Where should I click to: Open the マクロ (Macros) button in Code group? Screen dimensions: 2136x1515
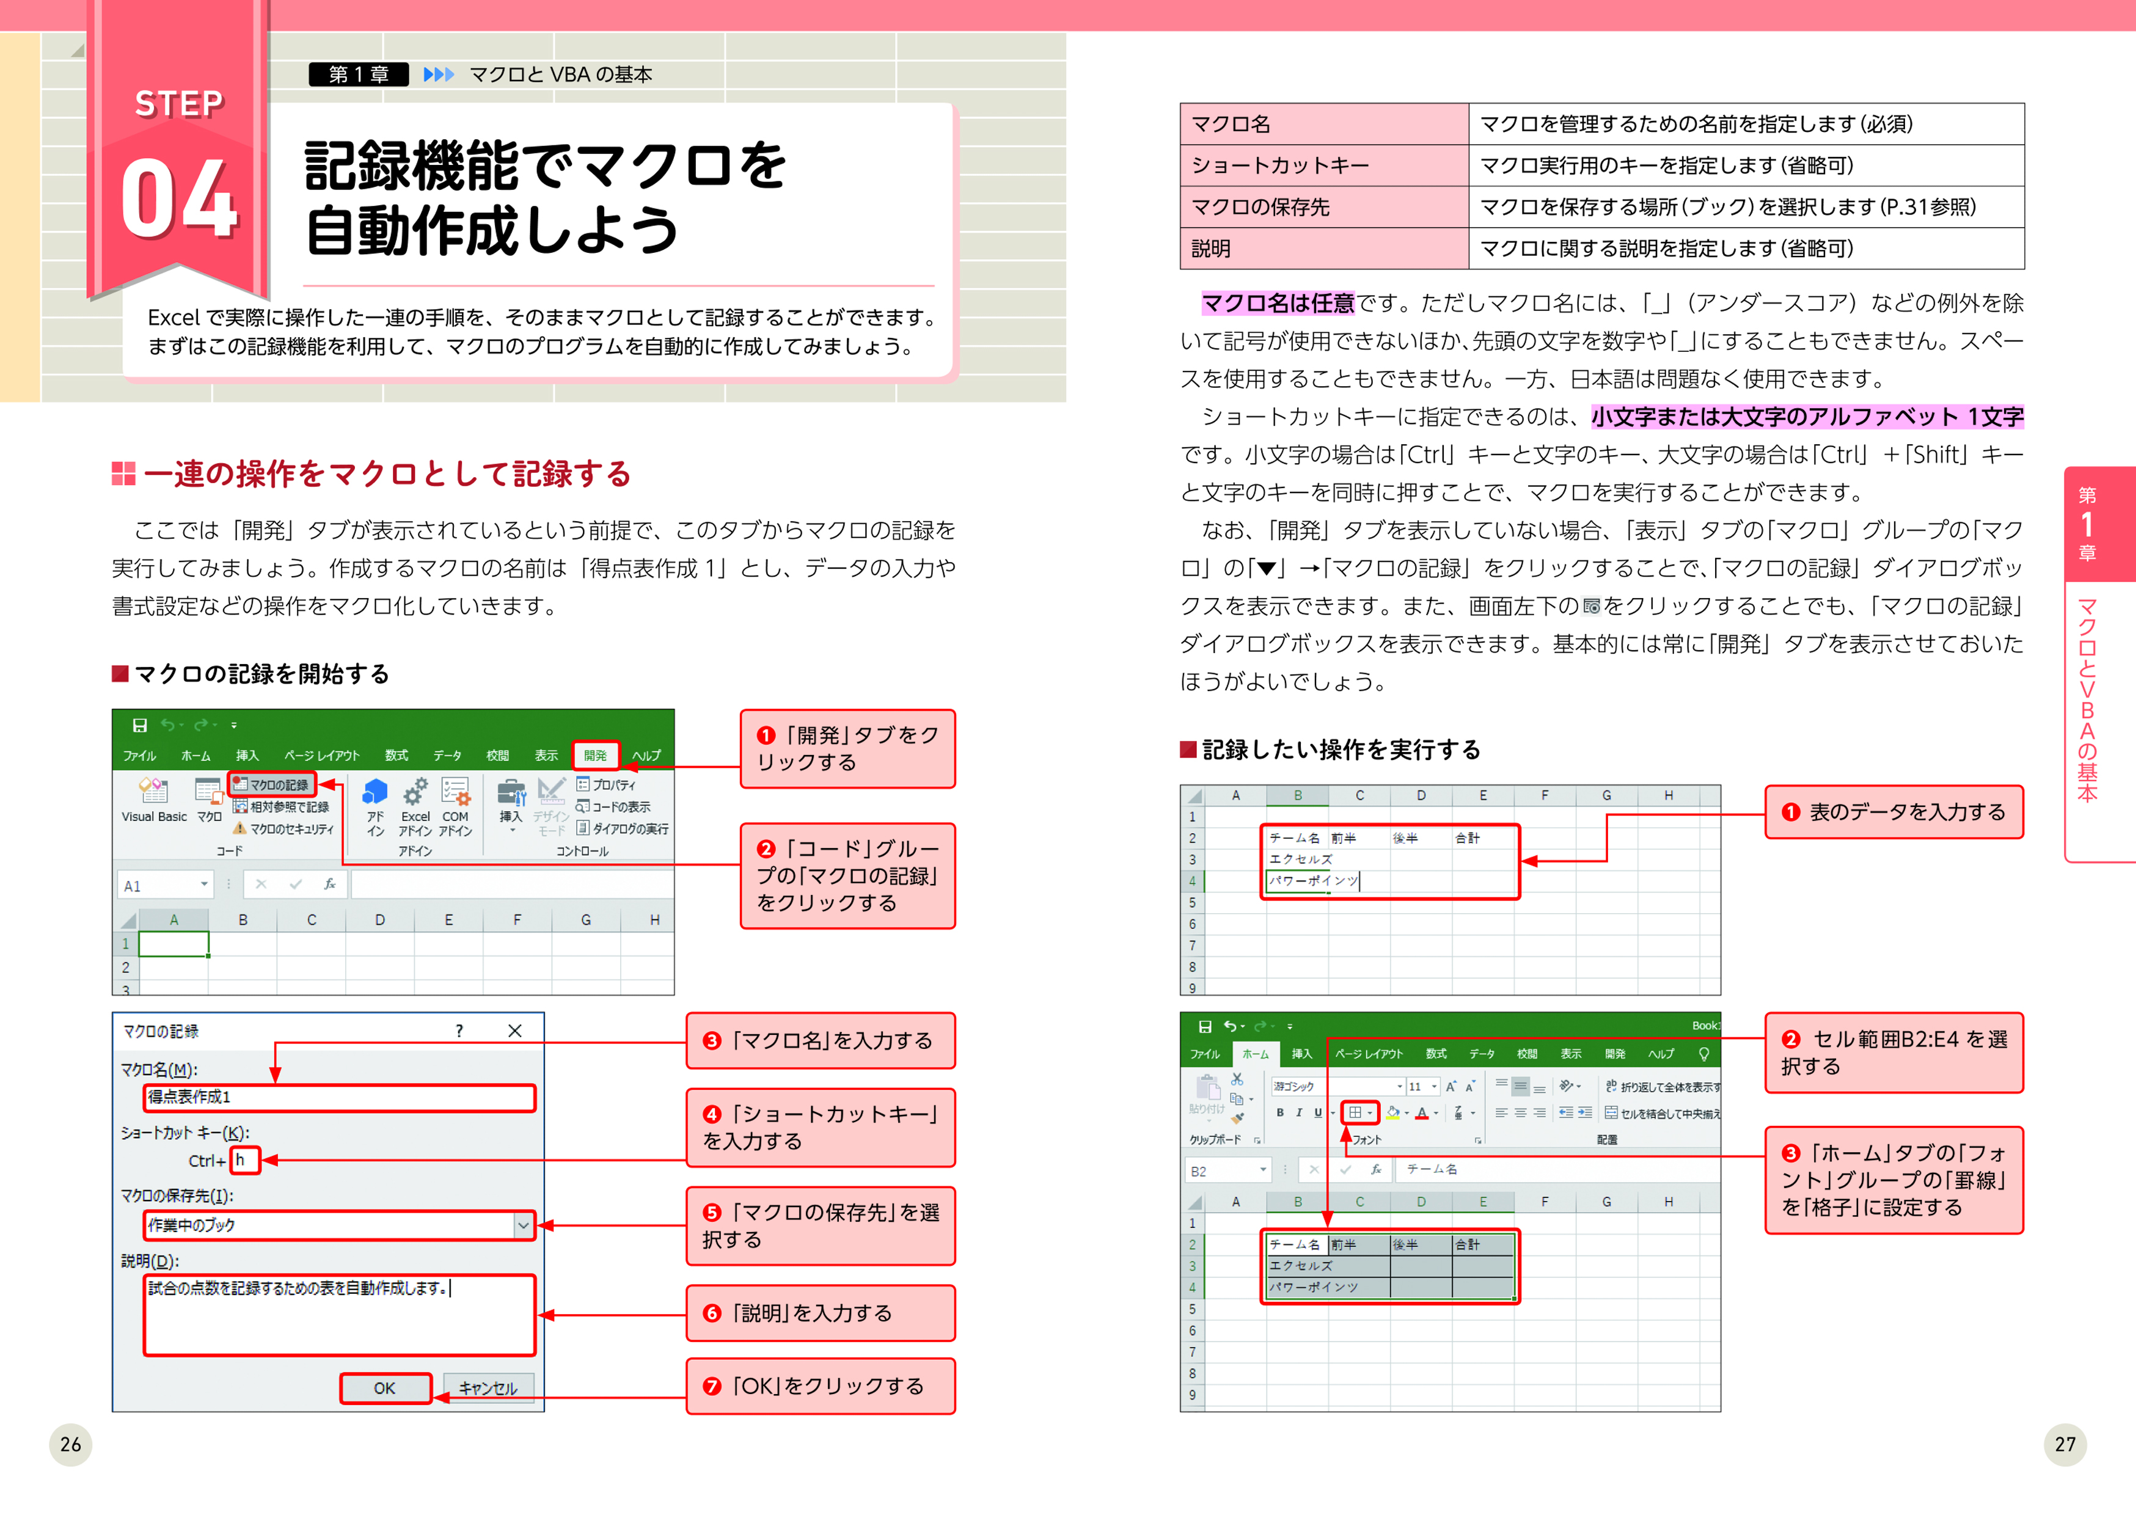[x=209, y=800]
